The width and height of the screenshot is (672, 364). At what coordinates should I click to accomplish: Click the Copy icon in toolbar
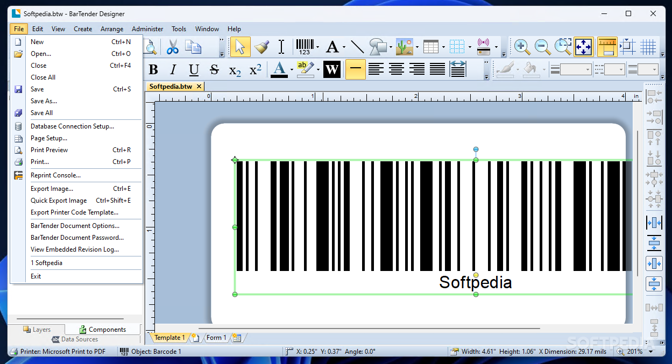(193, 47)
